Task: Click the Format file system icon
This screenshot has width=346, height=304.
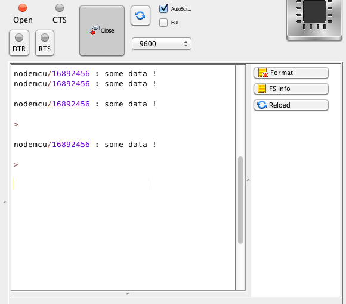Action: click(x=262, y=73)
